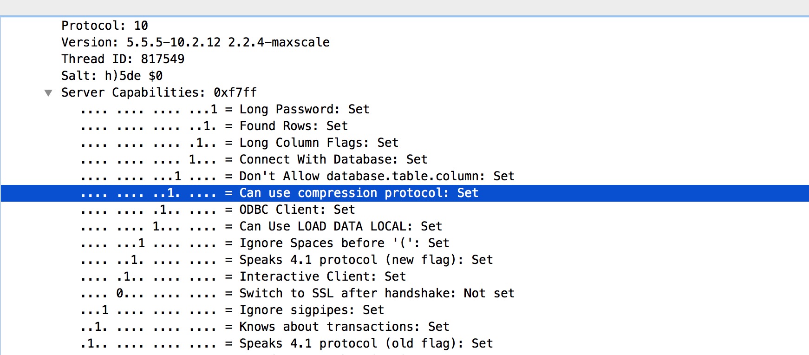This screenshot has height=355, width=809.
Task: Select the Long Password flag row
Action: click(304, 109)
